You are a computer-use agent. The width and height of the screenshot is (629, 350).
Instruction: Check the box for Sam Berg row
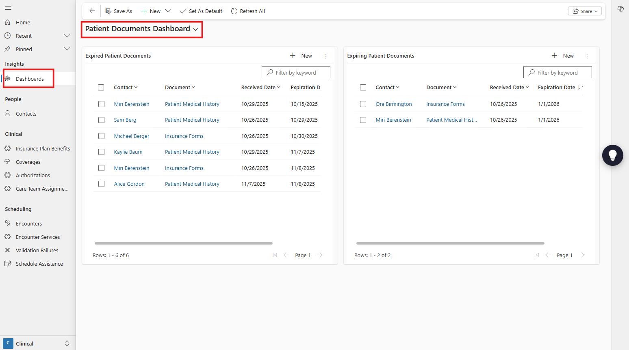coord(101,120)
